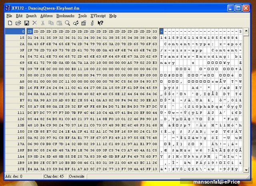Click the scrollbar up arrow
This screenshot has height=186, width=256.
click(x=246, y=30)
